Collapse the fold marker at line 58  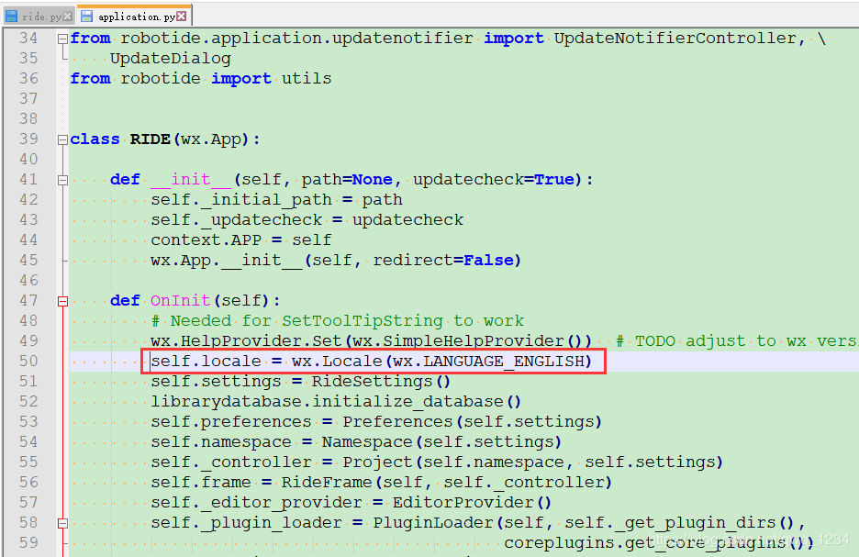(x=62, y=524)
